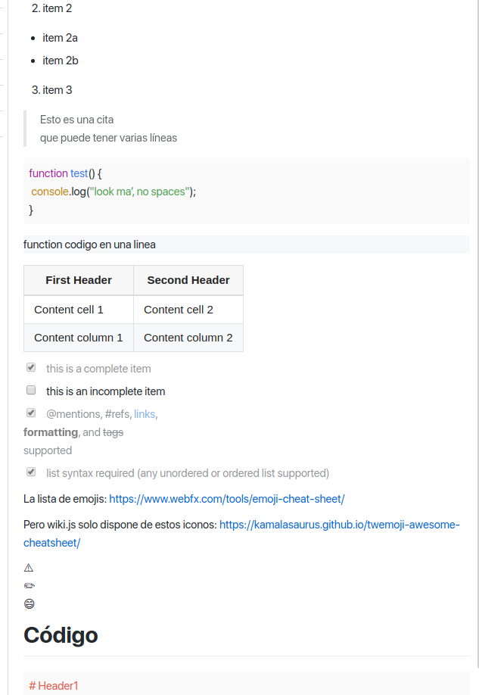Open the webfx emoji cheat sheet link
The image size is (479, 695).
[227, 499]
